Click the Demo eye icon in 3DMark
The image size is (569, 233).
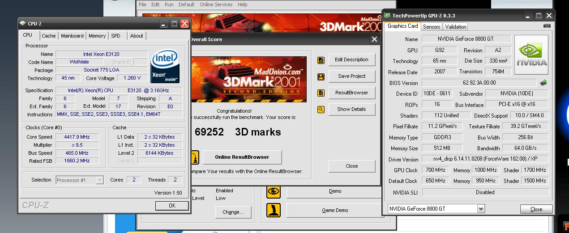274,192
